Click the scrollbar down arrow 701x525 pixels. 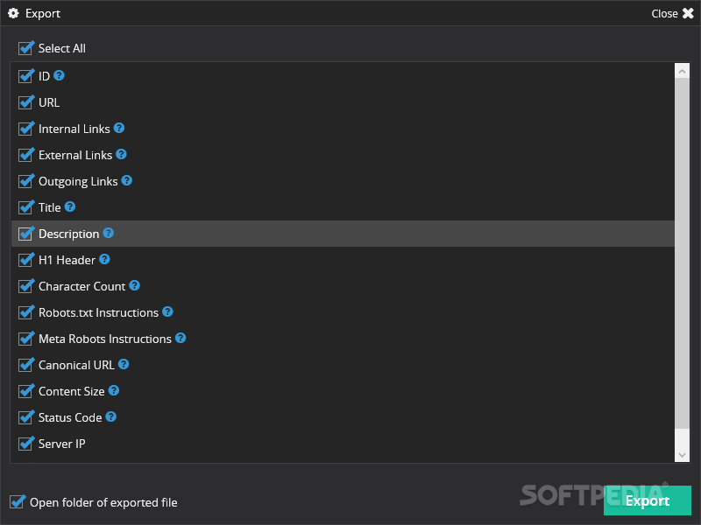[x=682, y=455]
